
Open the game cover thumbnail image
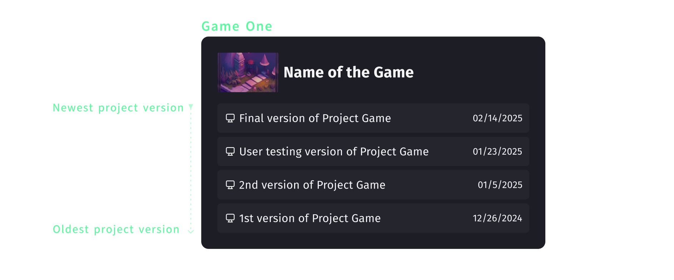pyautogui.click(x=248, y=72)
